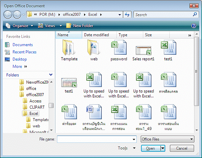Screen dimensions: 202x158
Task: Click the Cancel button
Action: click(182, 148)
